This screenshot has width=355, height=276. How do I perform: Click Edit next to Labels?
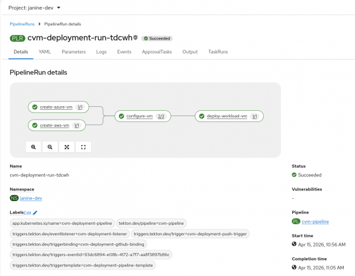[27, 213]
